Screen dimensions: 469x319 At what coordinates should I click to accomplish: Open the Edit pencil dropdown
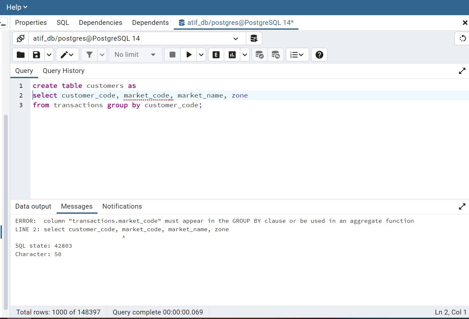[68, 55]
